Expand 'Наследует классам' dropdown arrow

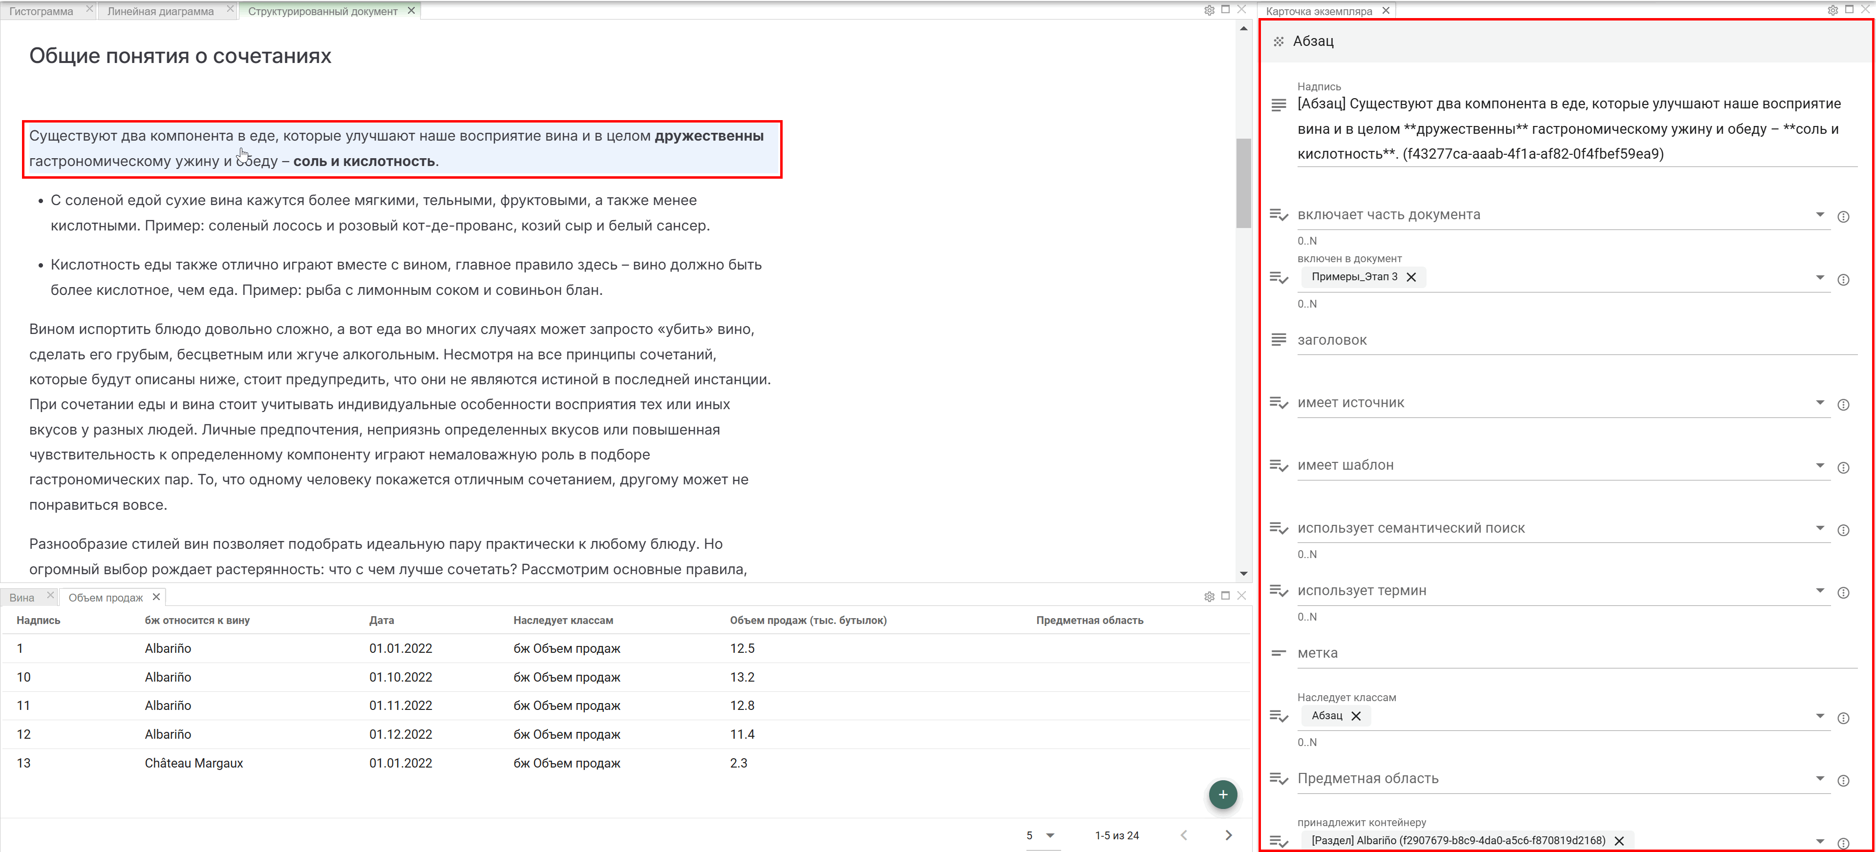click(x=1819, y=716)
